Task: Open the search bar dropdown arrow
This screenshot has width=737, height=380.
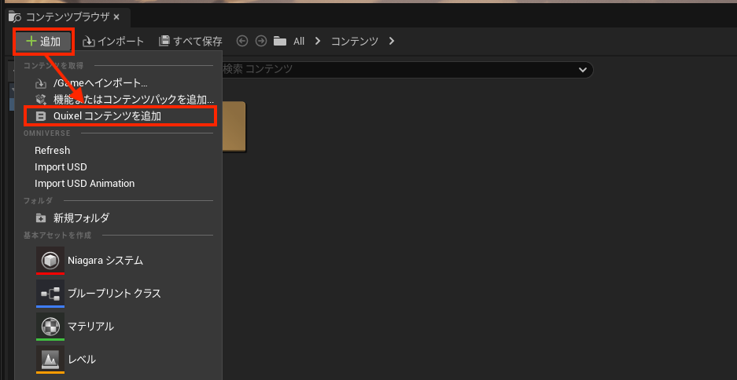Action: click(583, 69)
